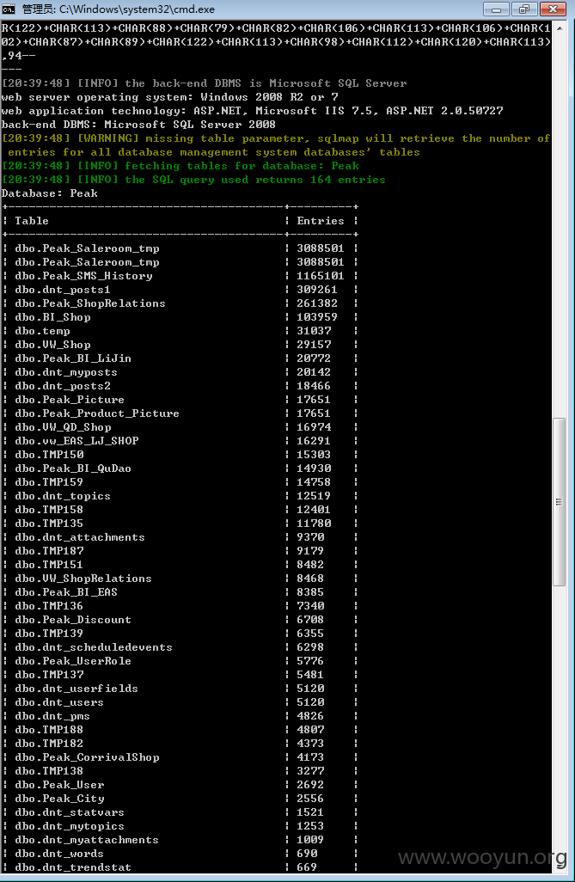
Task: Select the row dbo.BI_Shop
Action: tap(180, 317)
